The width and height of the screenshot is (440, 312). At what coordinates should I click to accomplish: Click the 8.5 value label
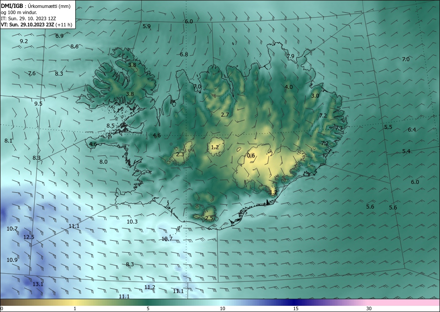coord(110,126)
